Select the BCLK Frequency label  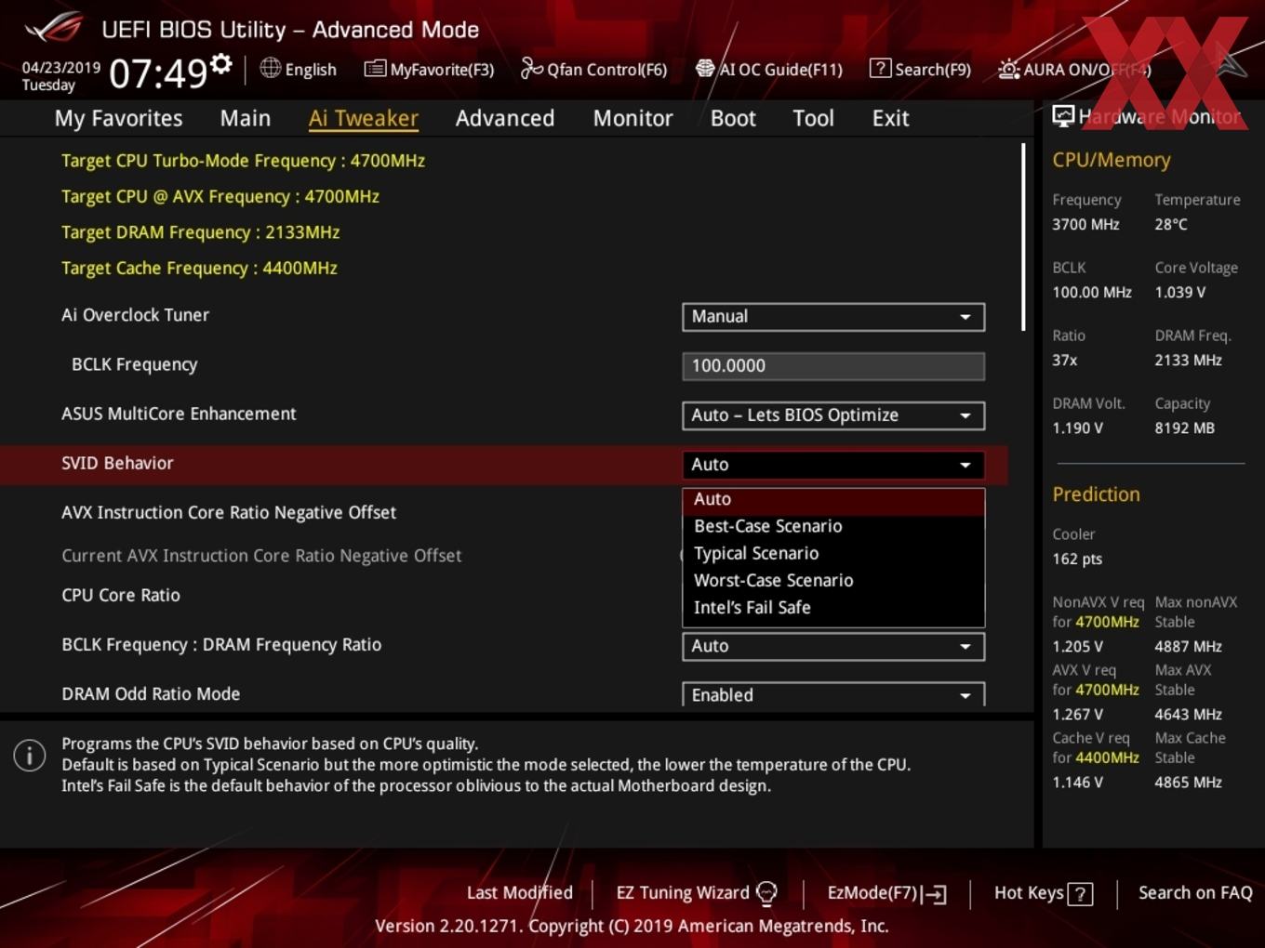(134, 364)
